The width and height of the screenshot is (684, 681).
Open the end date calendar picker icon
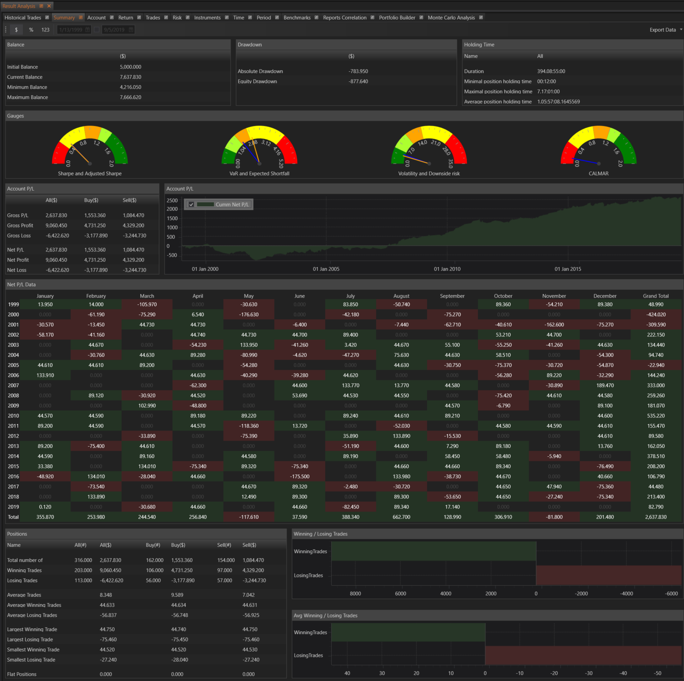tap(131, 30)
